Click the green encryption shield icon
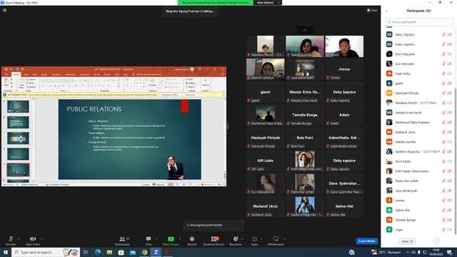This screenshot has width=457, height=257. tap(5, 10)
